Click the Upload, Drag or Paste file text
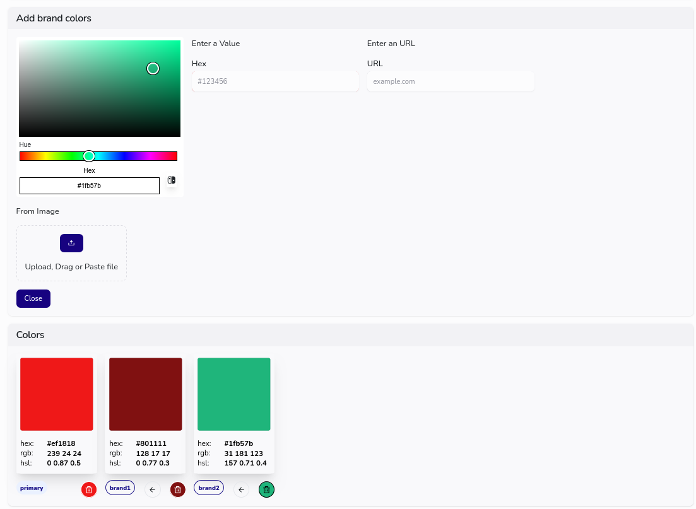The image size is (696, 509). point(71,267)
